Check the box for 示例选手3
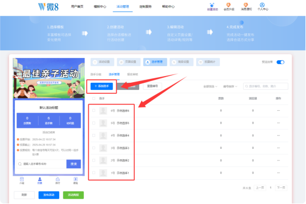Image resolution: width=306 pixels, height=204 pixels. point(94,148)
